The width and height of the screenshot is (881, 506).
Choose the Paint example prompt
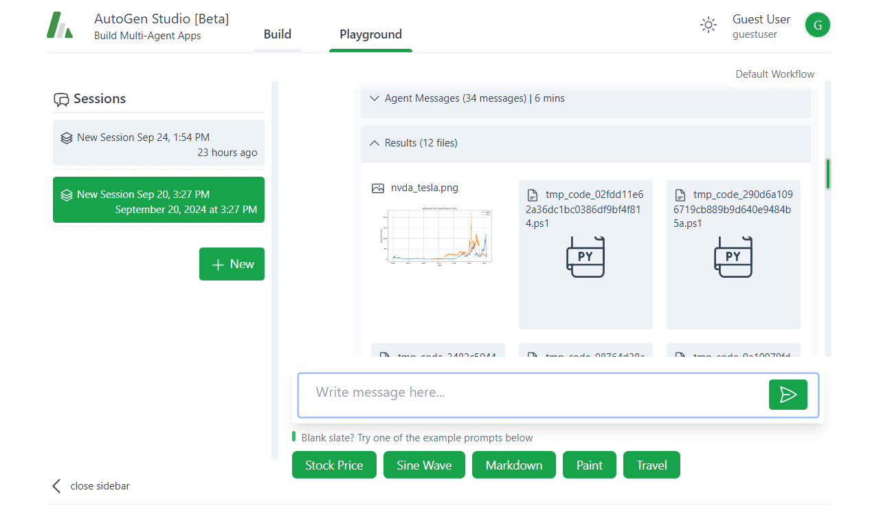point(590,465)
